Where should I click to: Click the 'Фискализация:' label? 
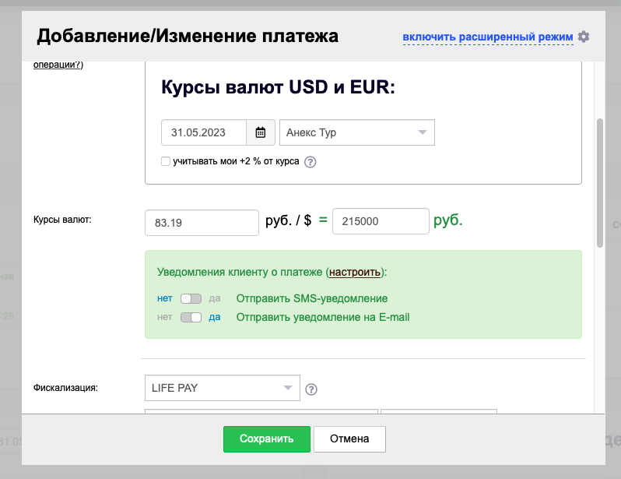click(65, 388)
